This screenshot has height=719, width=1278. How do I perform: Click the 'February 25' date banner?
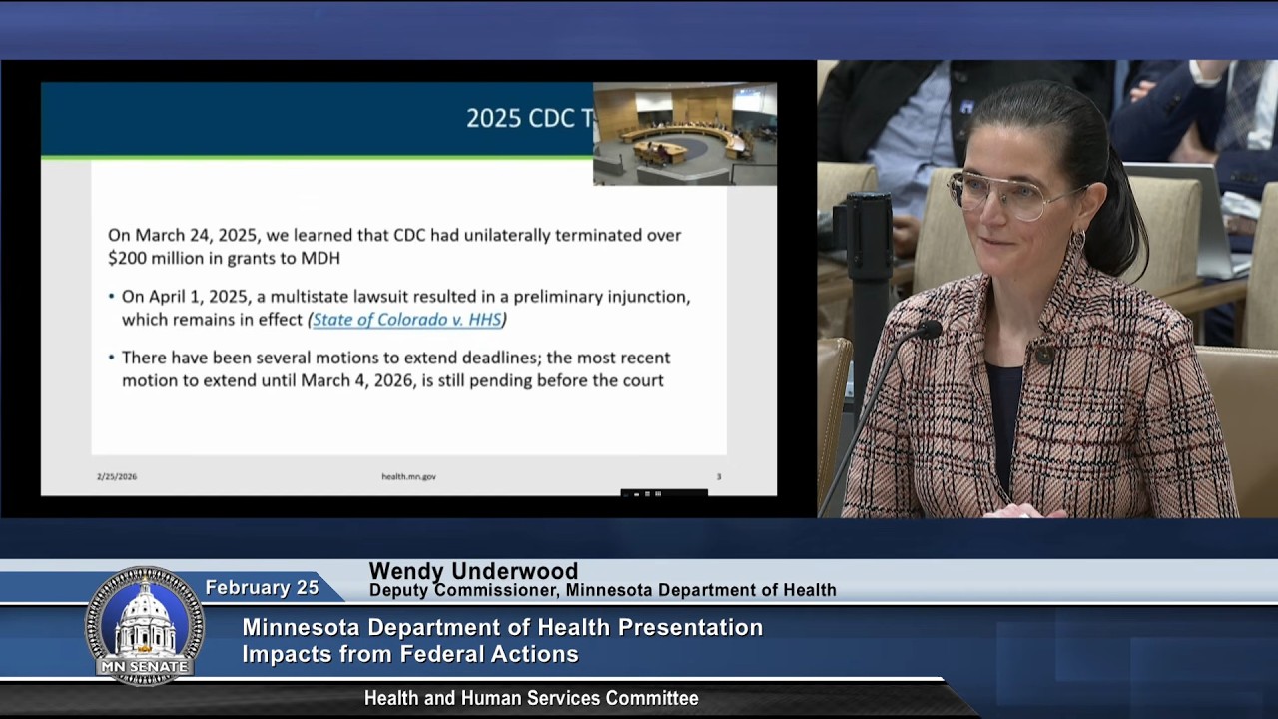pos(262,588)
